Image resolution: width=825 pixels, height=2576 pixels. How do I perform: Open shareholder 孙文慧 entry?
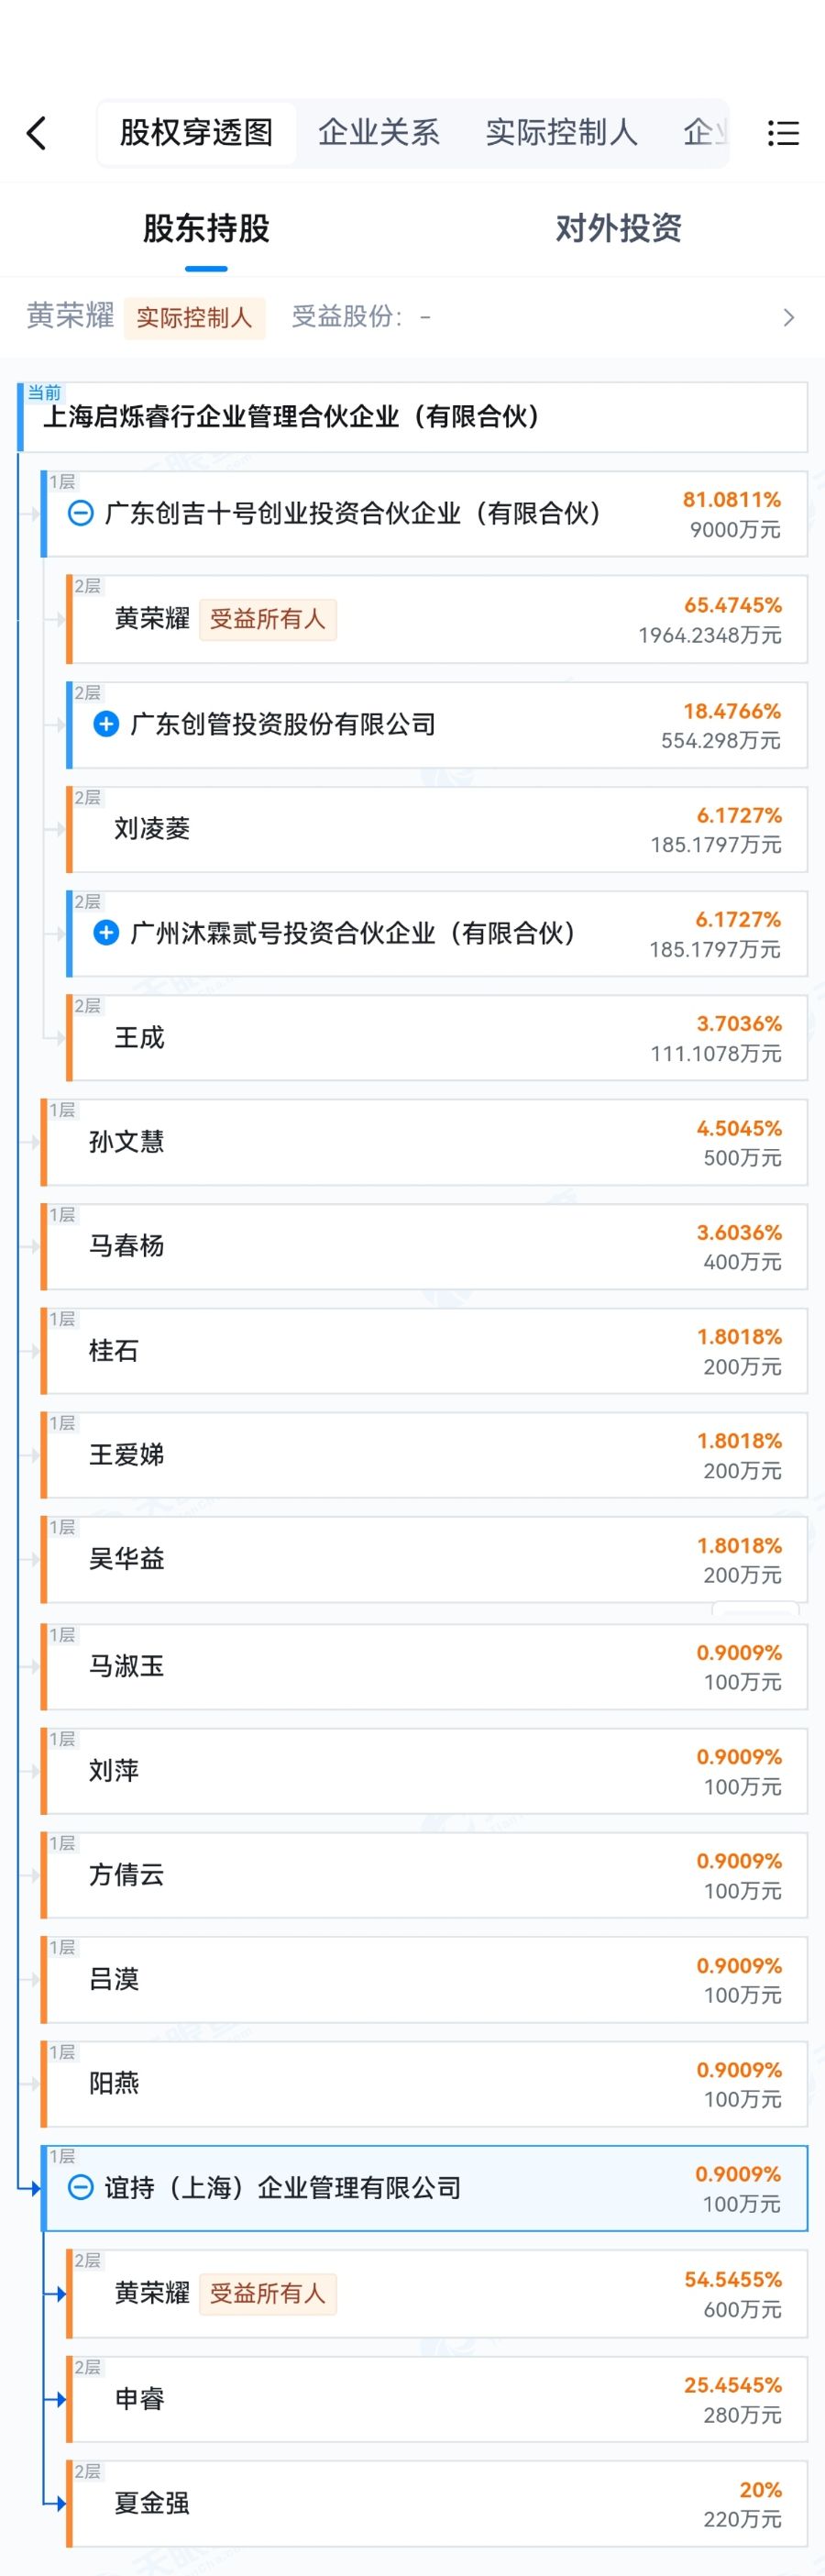127,1142
